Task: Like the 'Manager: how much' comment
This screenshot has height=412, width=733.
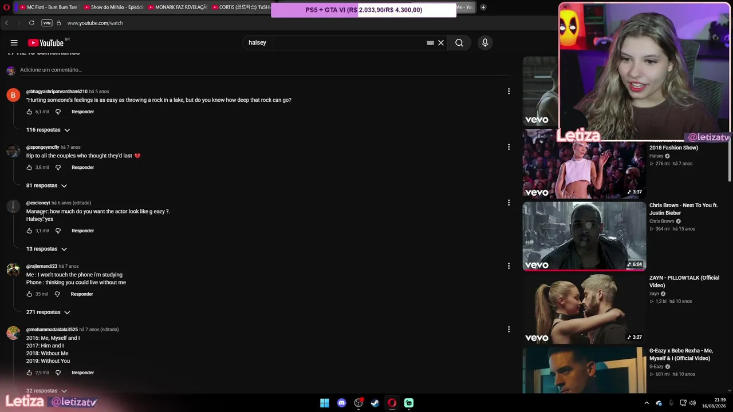Action: (30, 231)
